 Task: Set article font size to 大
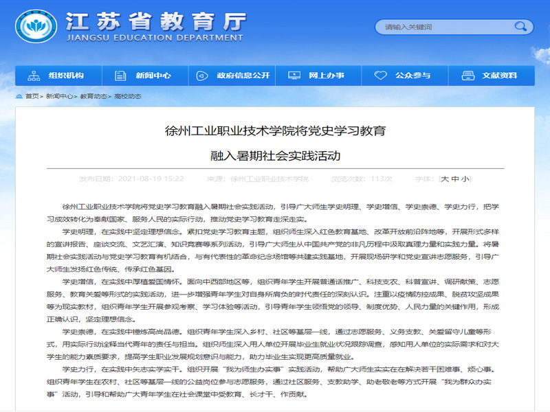445,179
